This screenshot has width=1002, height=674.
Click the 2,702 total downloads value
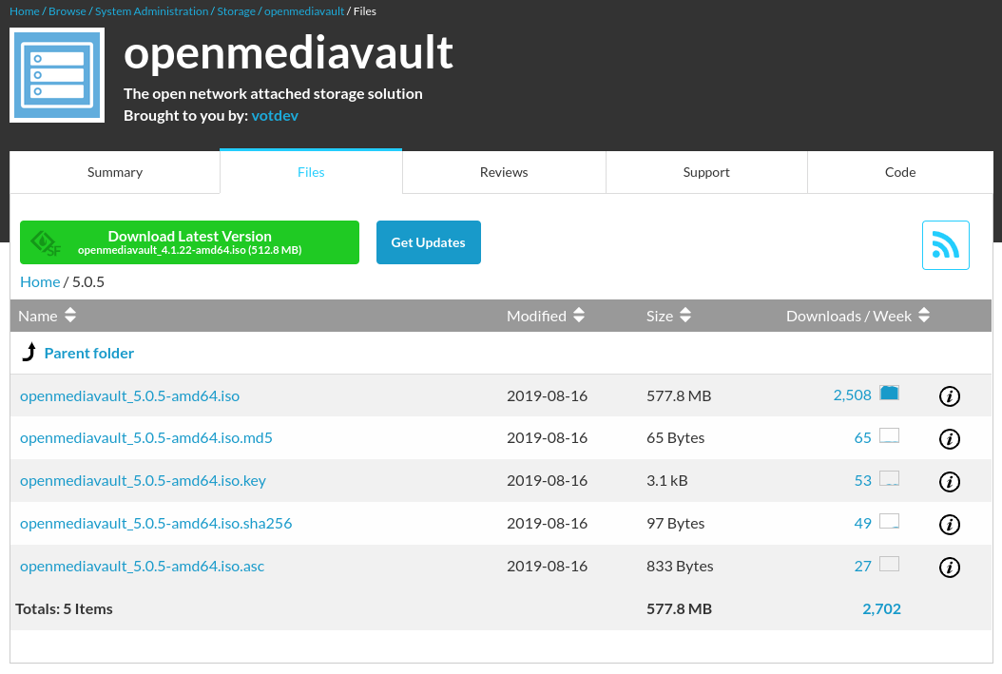click(882, 608)
